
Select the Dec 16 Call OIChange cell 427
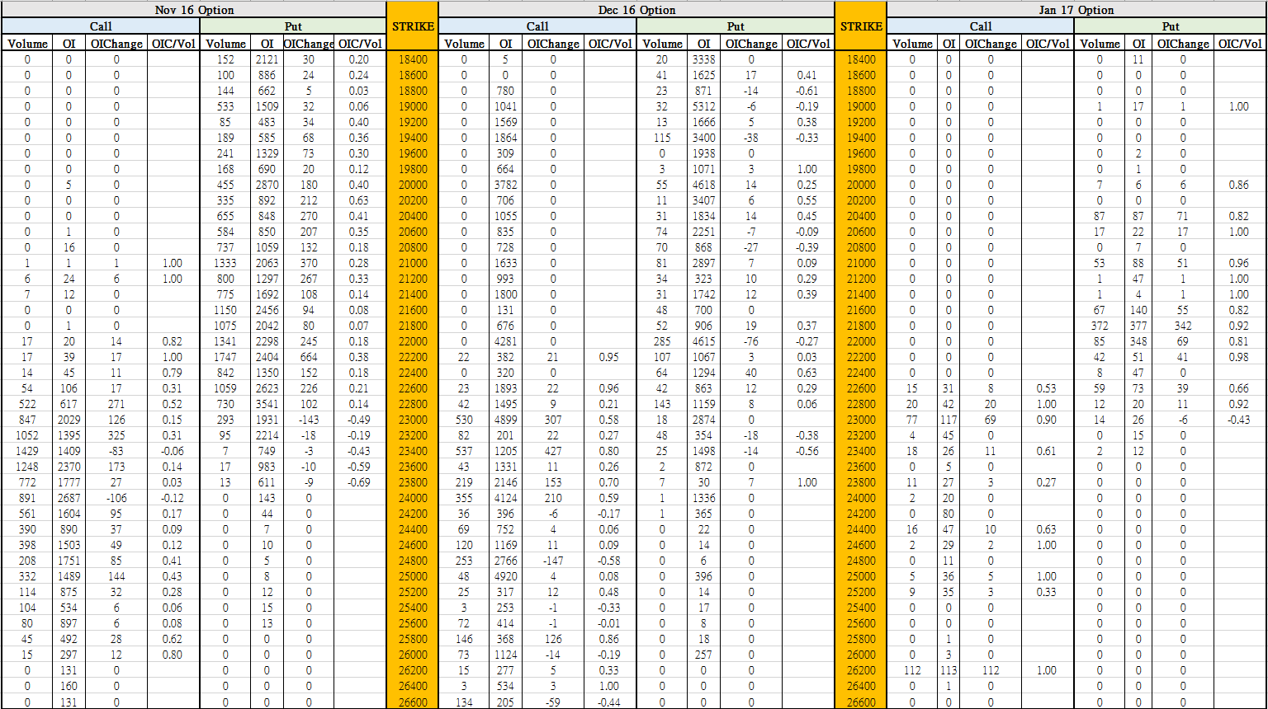pyautogui.click(x=552, y=451)
